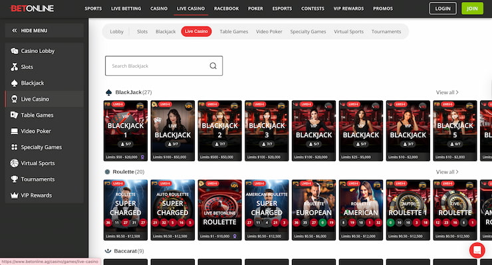Click the search magnifier icon
Screen dimensions: 492x265
point(213,66)
